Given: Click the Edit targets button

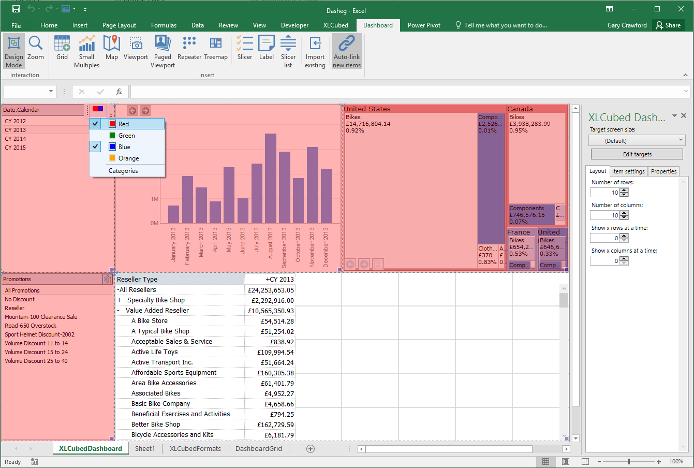Looking at the screenshot, I should 637,154.
